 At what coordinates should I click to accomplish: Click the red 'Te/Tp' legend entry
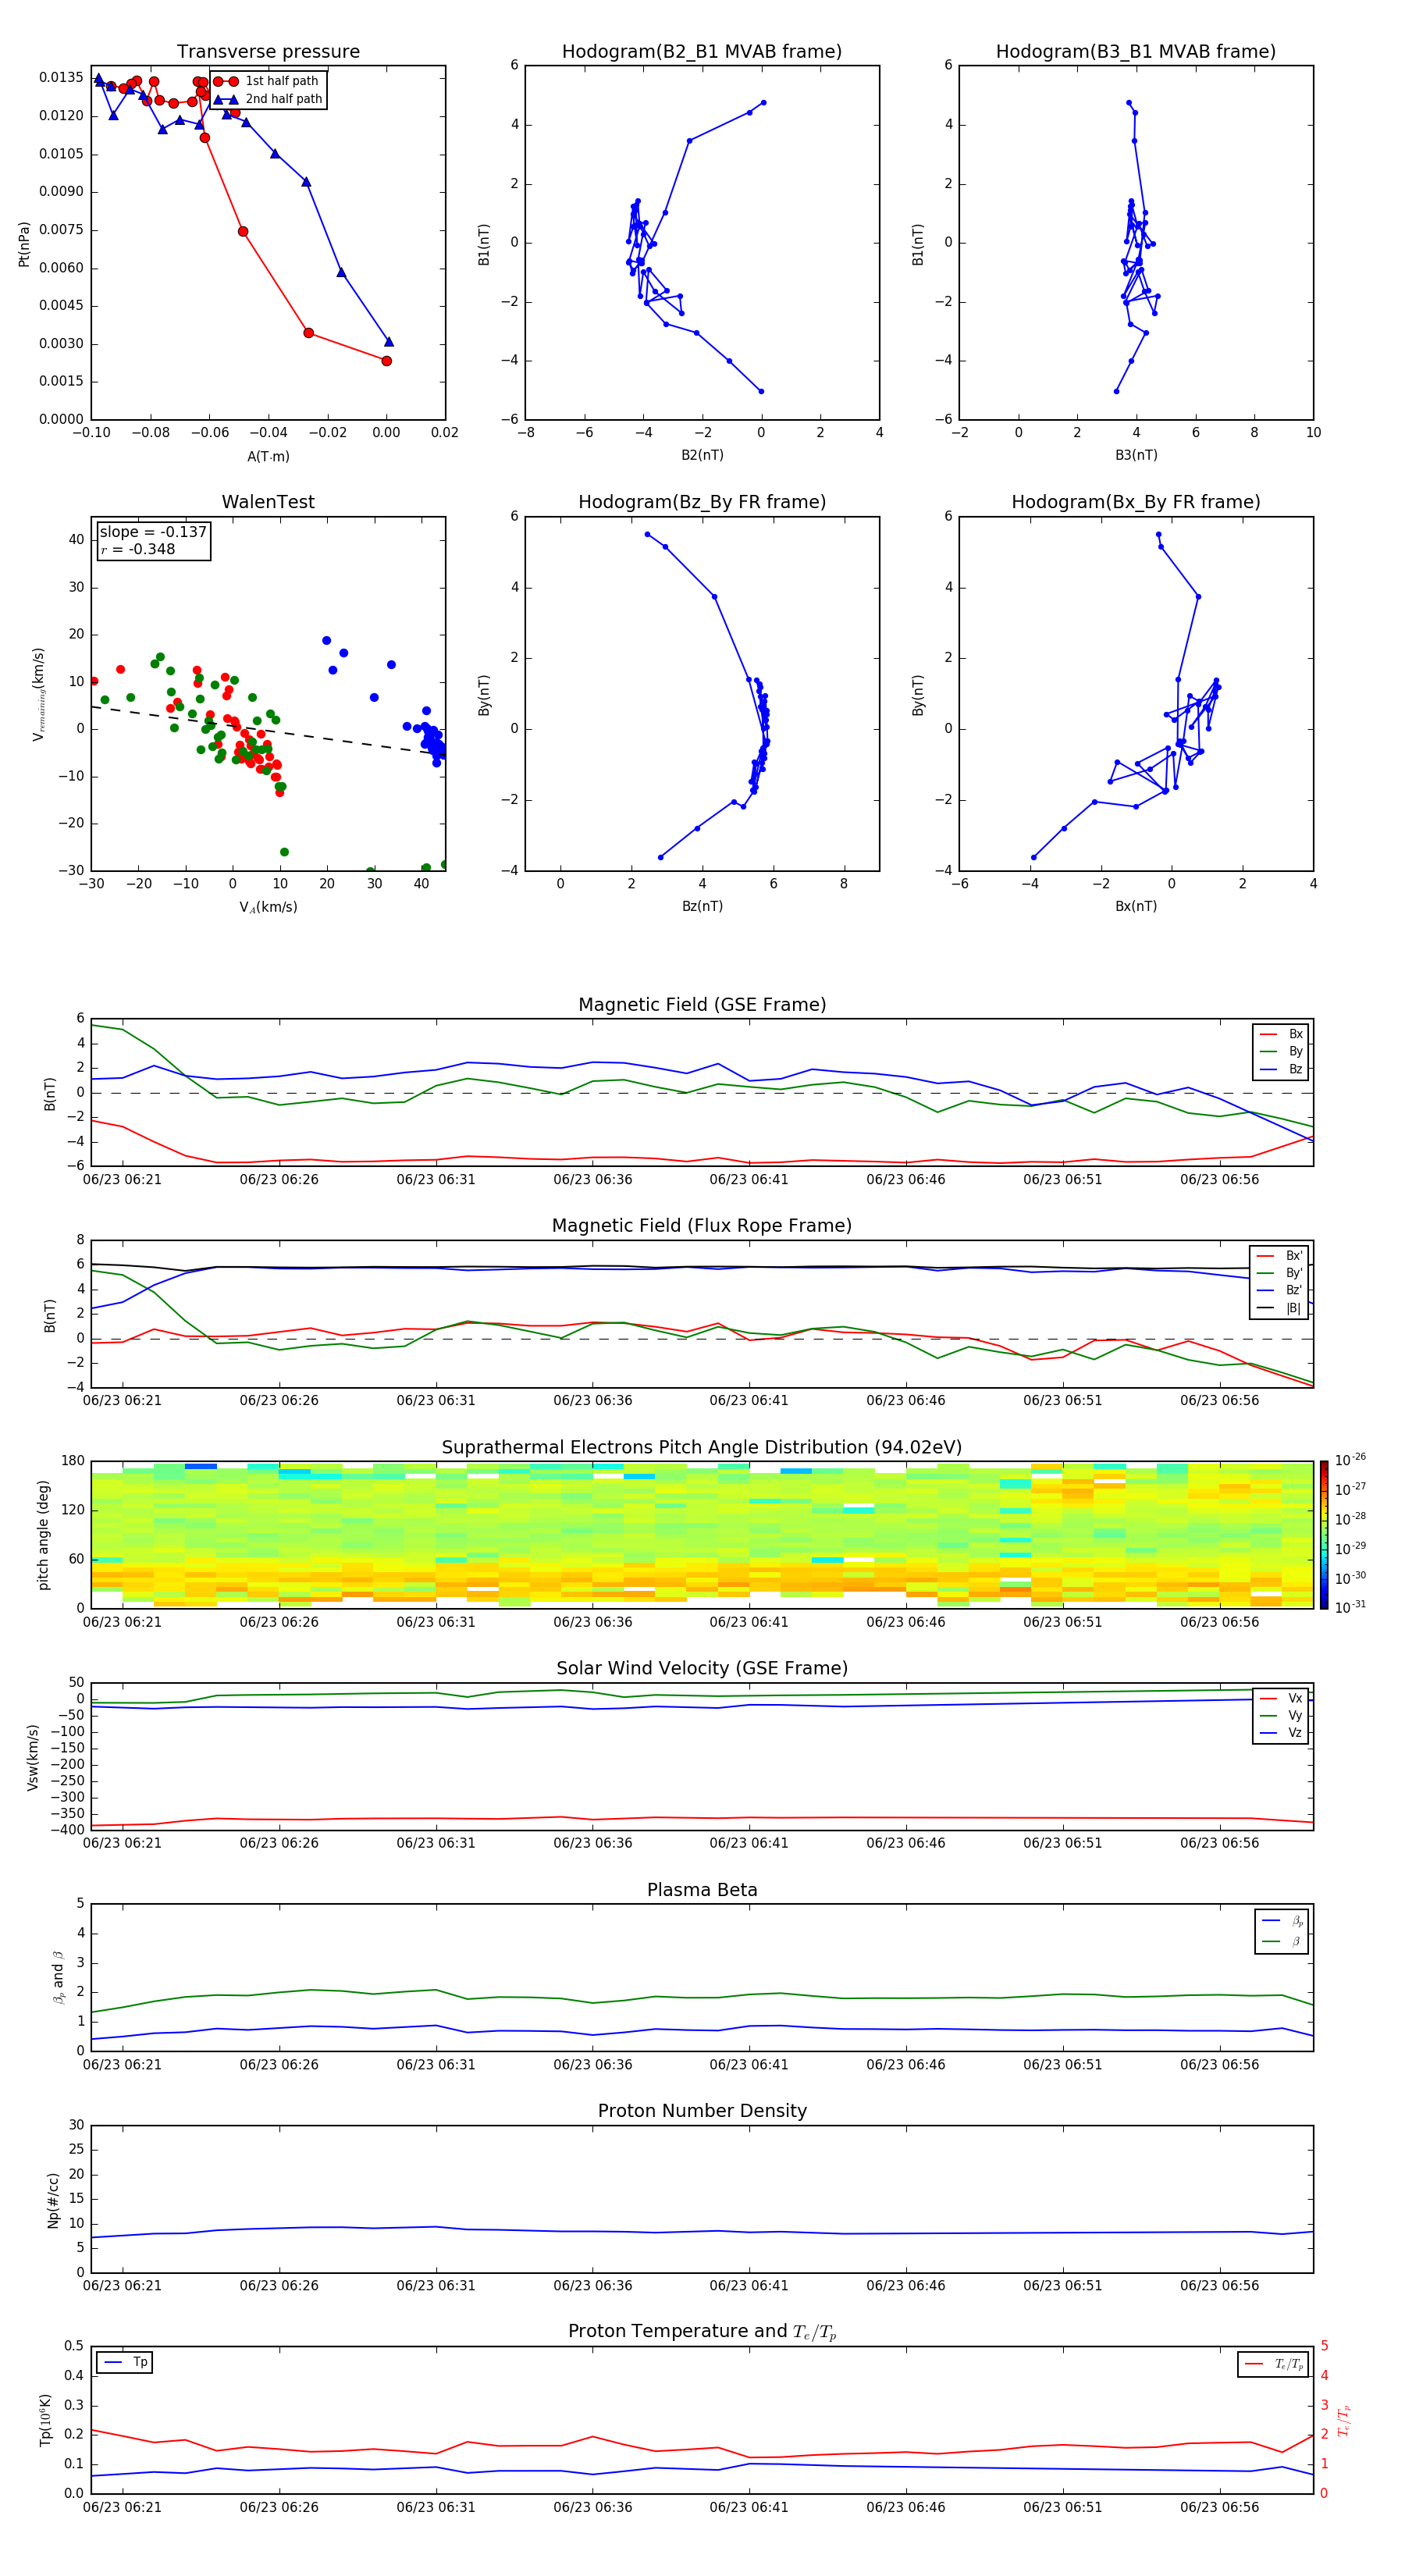click(x=1275, y=2364)
